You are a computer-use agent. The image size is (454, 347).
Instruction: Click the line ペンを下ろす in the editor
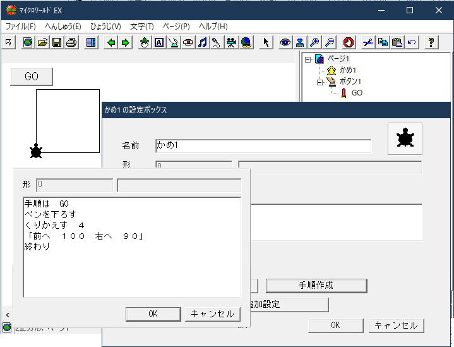(51, 214)
